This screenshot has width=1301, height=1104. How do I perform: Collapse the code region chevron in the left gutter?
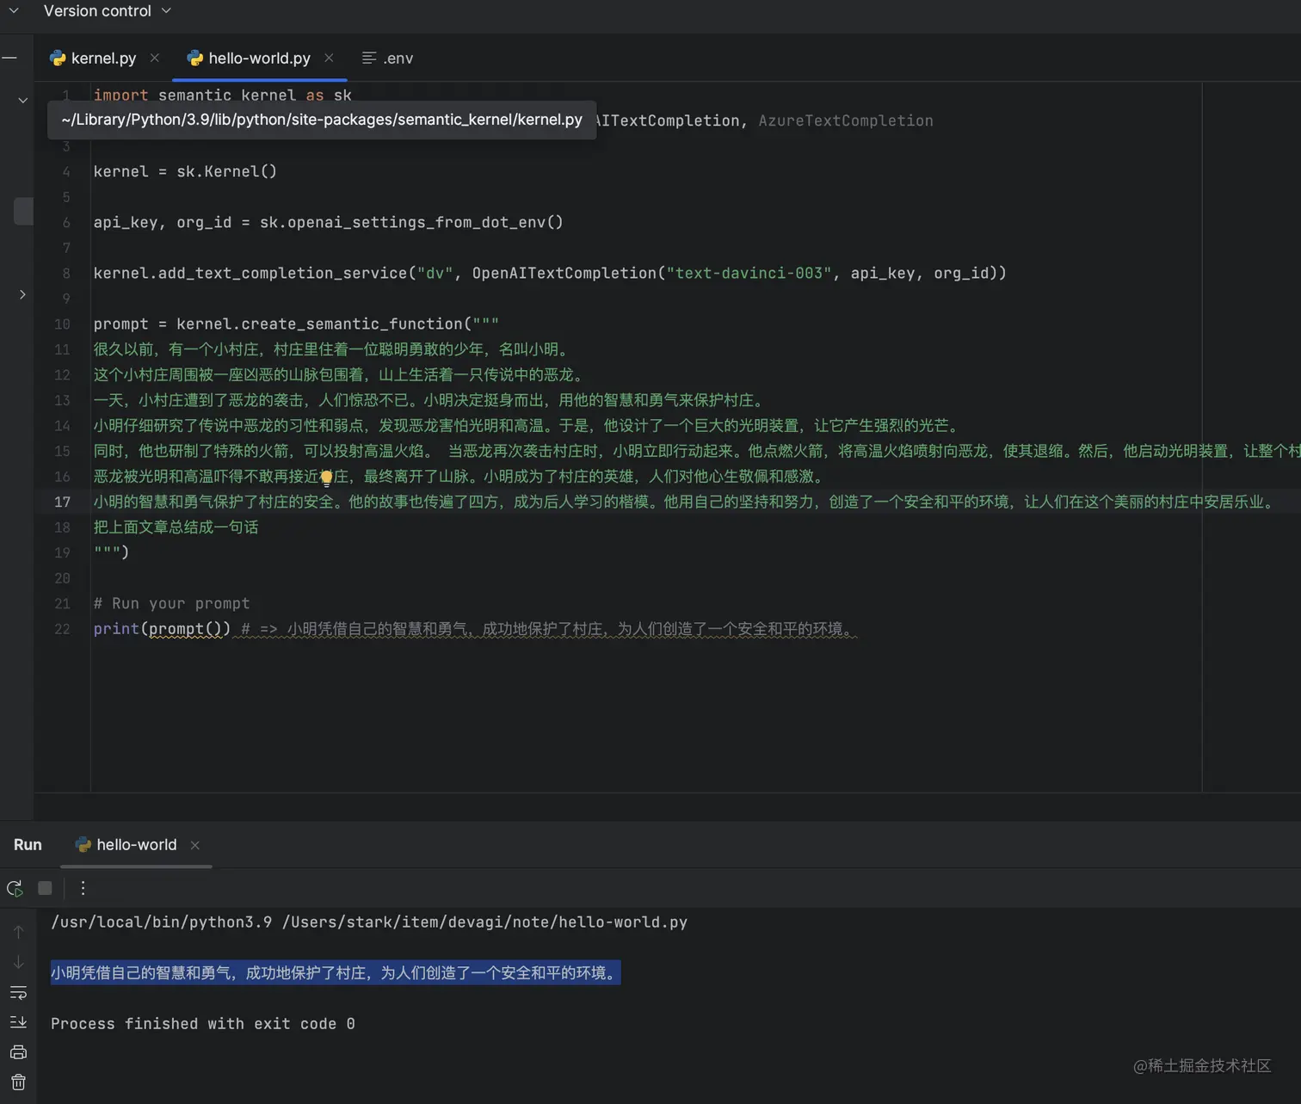point(22,100)
